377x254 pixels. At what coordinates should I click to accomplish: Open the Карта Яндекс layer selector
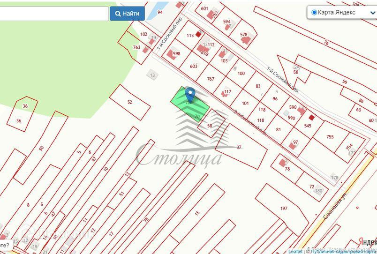click(x=342, y=13)
